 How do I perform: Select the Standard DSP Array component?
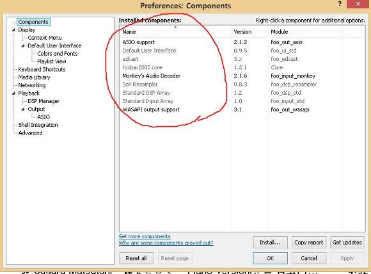click(x=146, y=93)
